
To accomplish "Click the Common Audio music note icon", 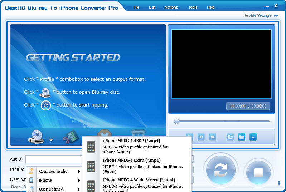I will 31,171.
